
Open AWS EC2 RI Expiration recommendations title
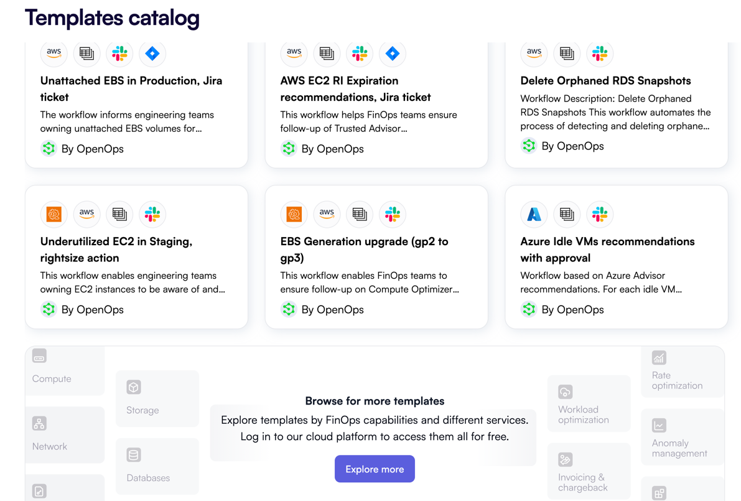(x=355, y=89)
